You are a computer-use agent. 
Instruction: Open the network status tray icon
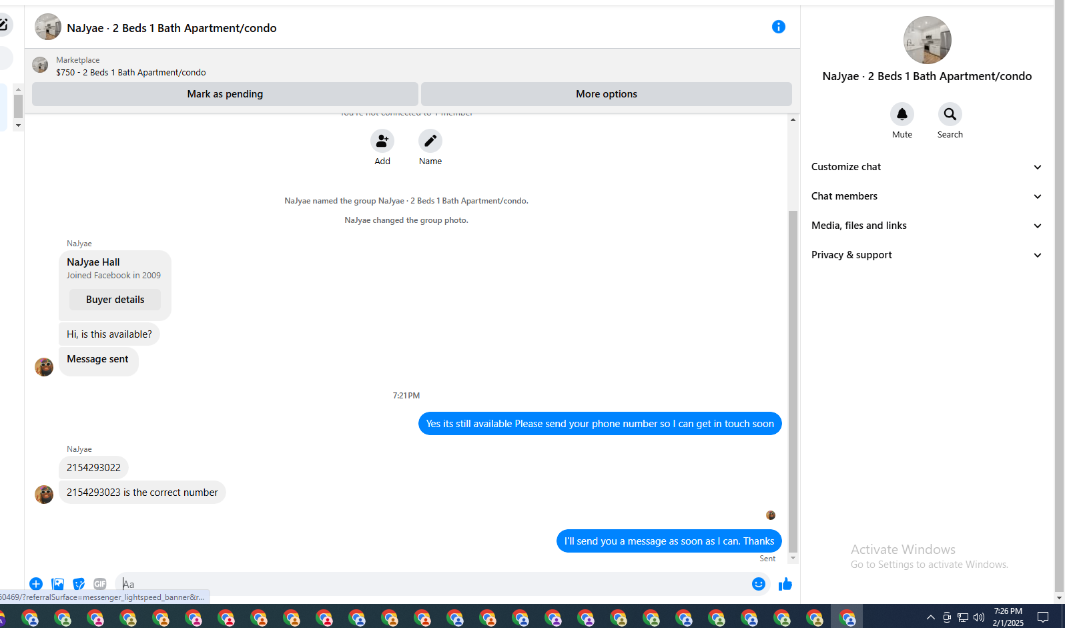click(x=963, y=617)
